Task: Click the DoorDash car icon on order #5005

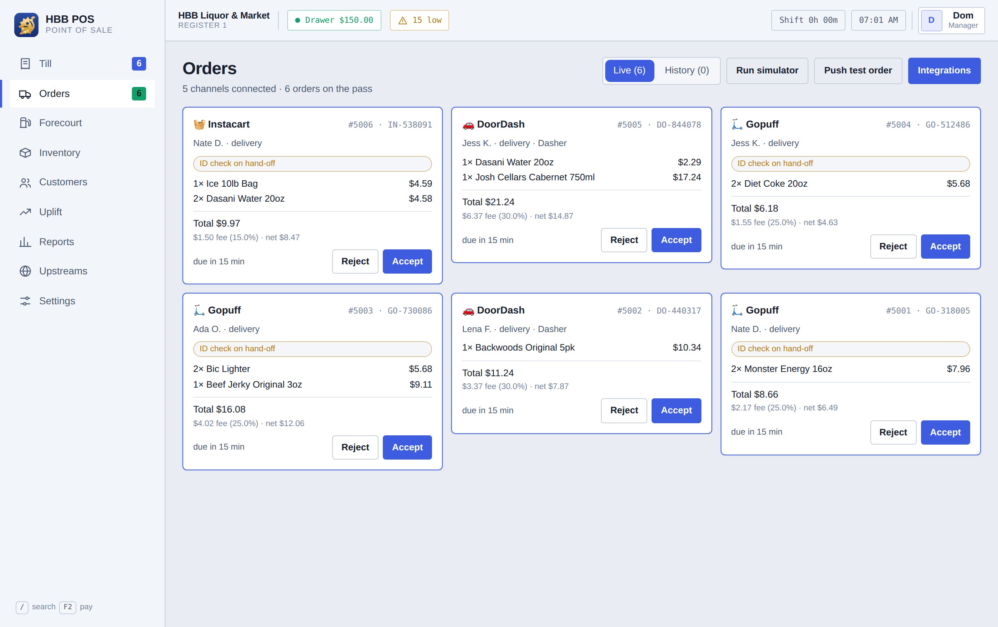Action: point(468,124)
